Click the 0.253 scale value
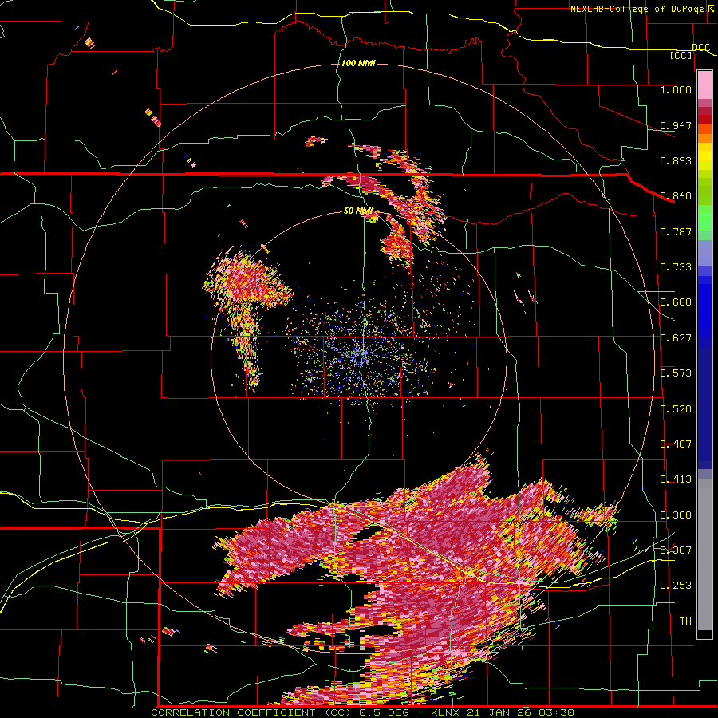 (x=676, y=586)
